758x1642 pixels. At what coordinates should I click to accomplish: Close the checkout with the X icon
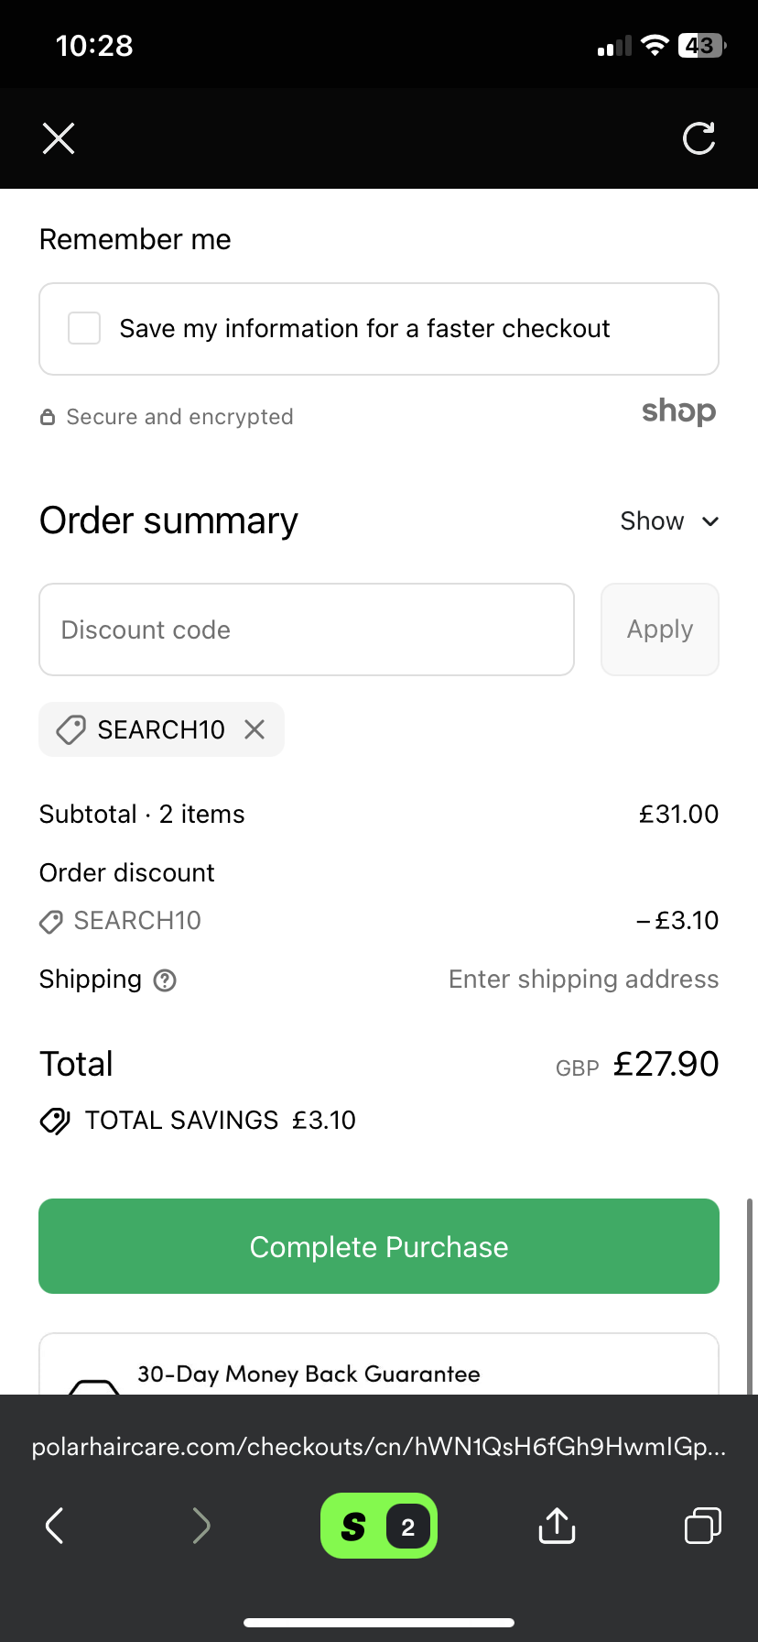click(58, 138)
